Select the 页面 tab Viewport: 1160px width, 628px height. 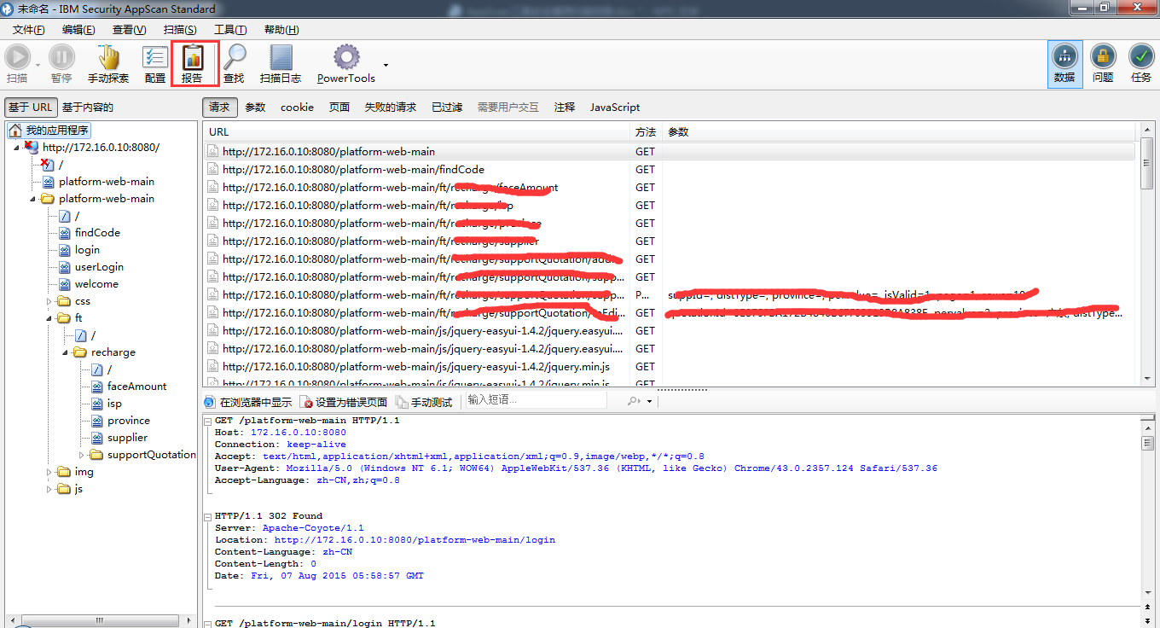tap(339, 108)
